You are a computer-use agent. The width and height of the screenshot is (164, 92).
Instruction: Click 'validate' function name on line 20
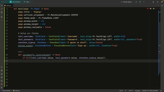27,55
